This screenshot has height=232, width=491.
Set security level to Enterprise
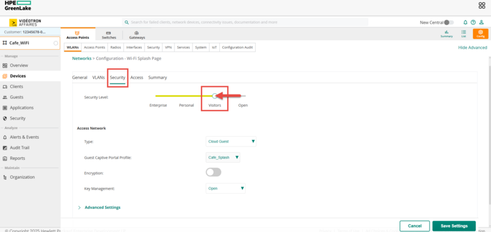pos(158,105)
